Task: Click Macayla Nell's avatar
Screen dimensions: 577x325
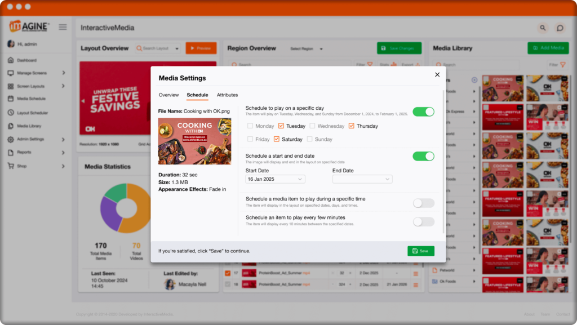Action: 170,284
